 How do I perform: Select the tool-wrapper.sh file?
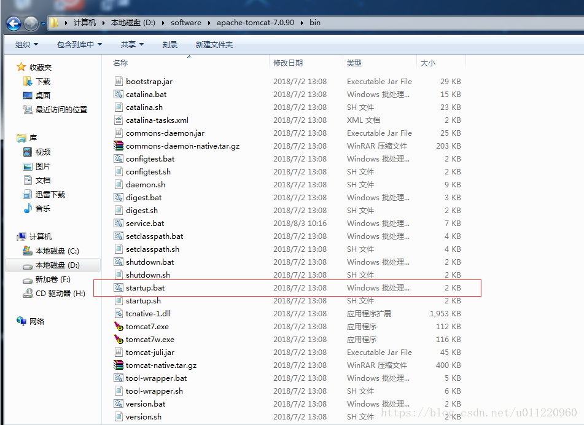coord(154,391)
